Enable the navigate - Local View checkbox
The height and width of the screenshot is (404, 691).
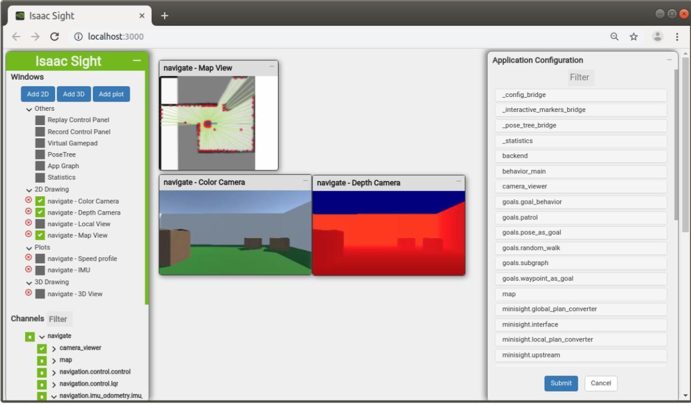tap(40, 224)
